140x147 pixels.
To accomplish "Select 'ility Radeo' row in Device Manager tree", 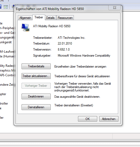I will pyautogui.click(x=7, y=66).
